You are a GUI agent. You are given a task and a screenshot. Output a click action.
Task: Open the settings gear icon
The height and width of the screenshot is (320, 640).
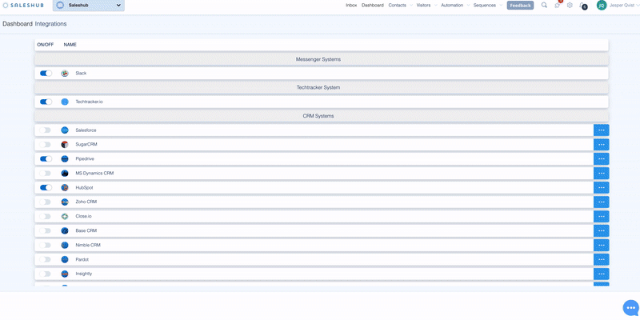pyautogui.click(x=570, y=6)
